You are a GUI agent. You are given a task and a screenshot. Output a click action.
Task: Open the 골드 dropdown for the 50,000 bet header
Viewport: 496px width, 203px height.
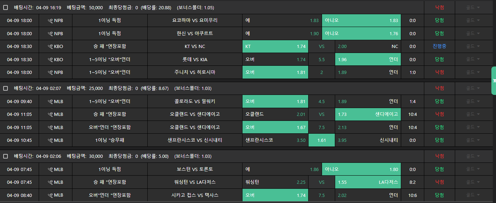[x=473, y=7]
